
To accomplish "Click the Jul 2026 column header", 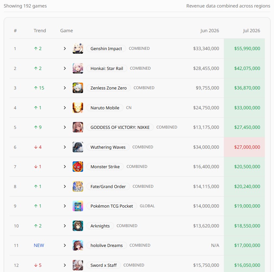I will tap(252, 31).
